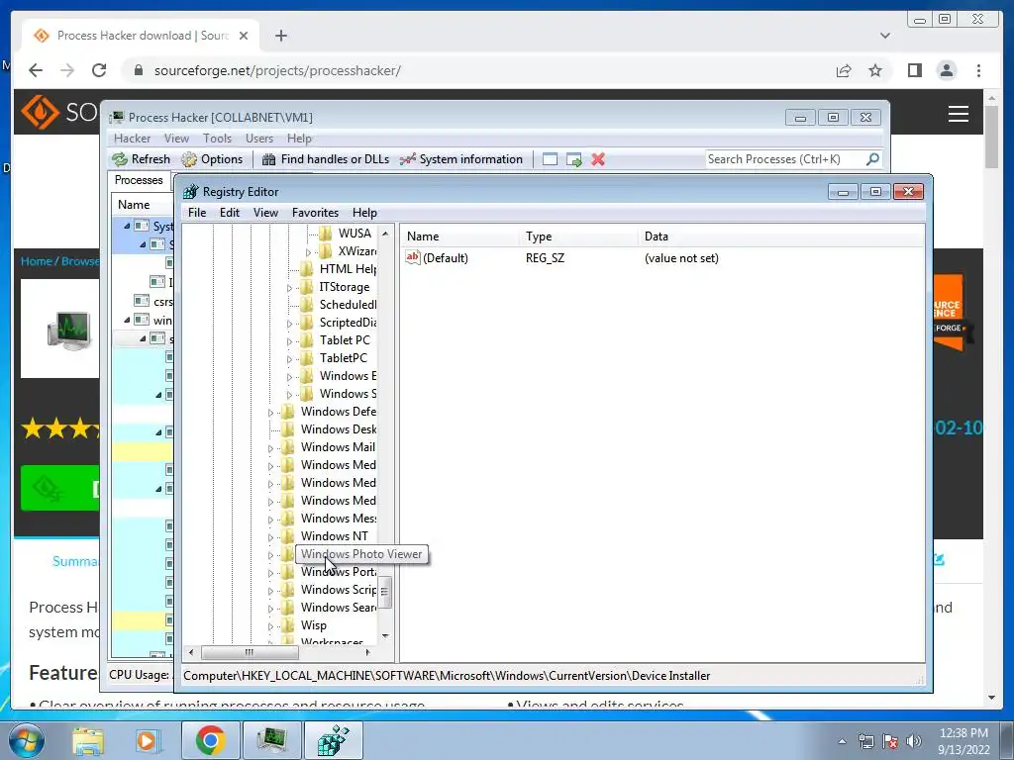Click the Chrome icon in taskbar
The height and width of the screenshot is (760, 1014).
click(210, 740)
